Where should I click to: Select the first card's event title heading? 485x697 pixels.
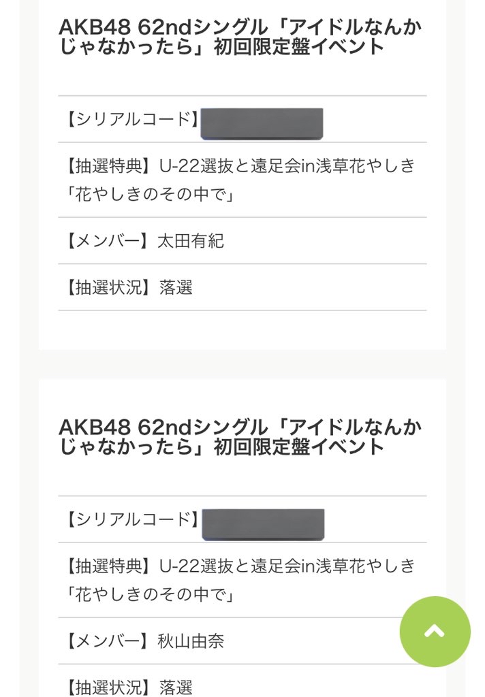[x=240, y=37]
